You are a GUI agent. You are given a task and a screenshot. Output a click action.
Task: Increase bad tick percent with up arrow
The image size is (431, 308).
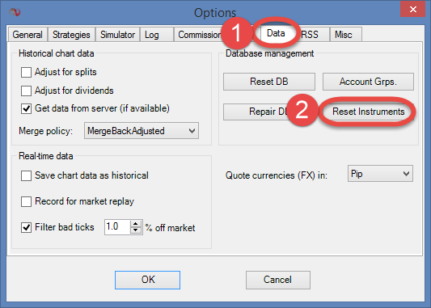tap(136, 224)
